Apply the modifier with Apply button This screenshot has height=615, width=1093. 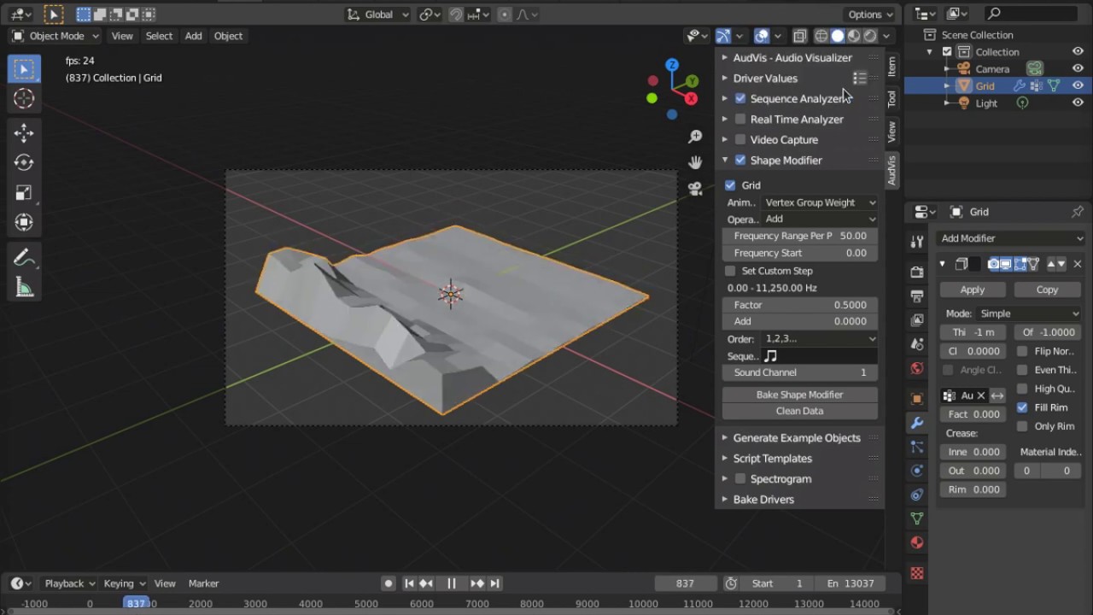coord(973,290)
